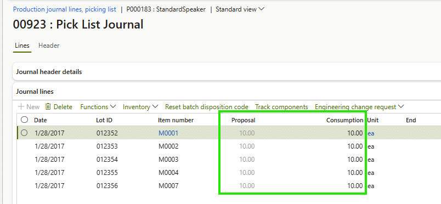Select lot ID 012352
The image size is (441, 204).
[x=107, y=133]
